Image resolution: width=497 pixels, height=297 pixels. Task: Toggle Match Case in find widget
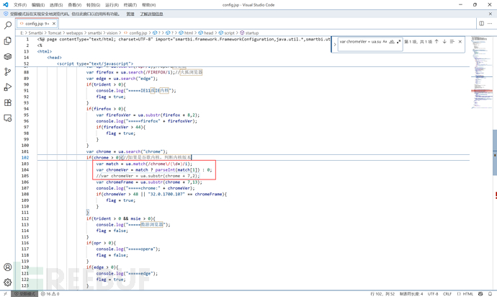point(385,42)
